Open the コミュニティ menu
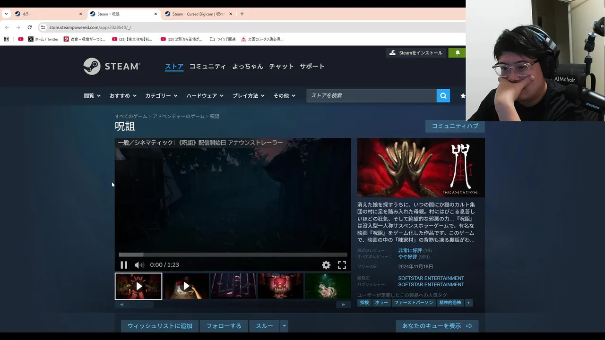This screenshot has width=605, height=340. [207, 67]
